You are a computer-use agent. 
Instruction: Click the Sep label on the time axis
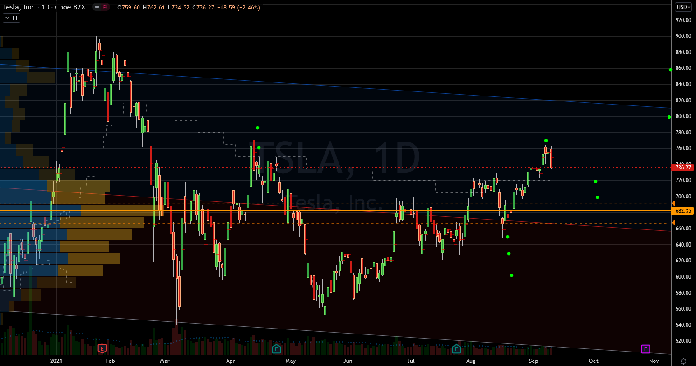tap(534, 361)
